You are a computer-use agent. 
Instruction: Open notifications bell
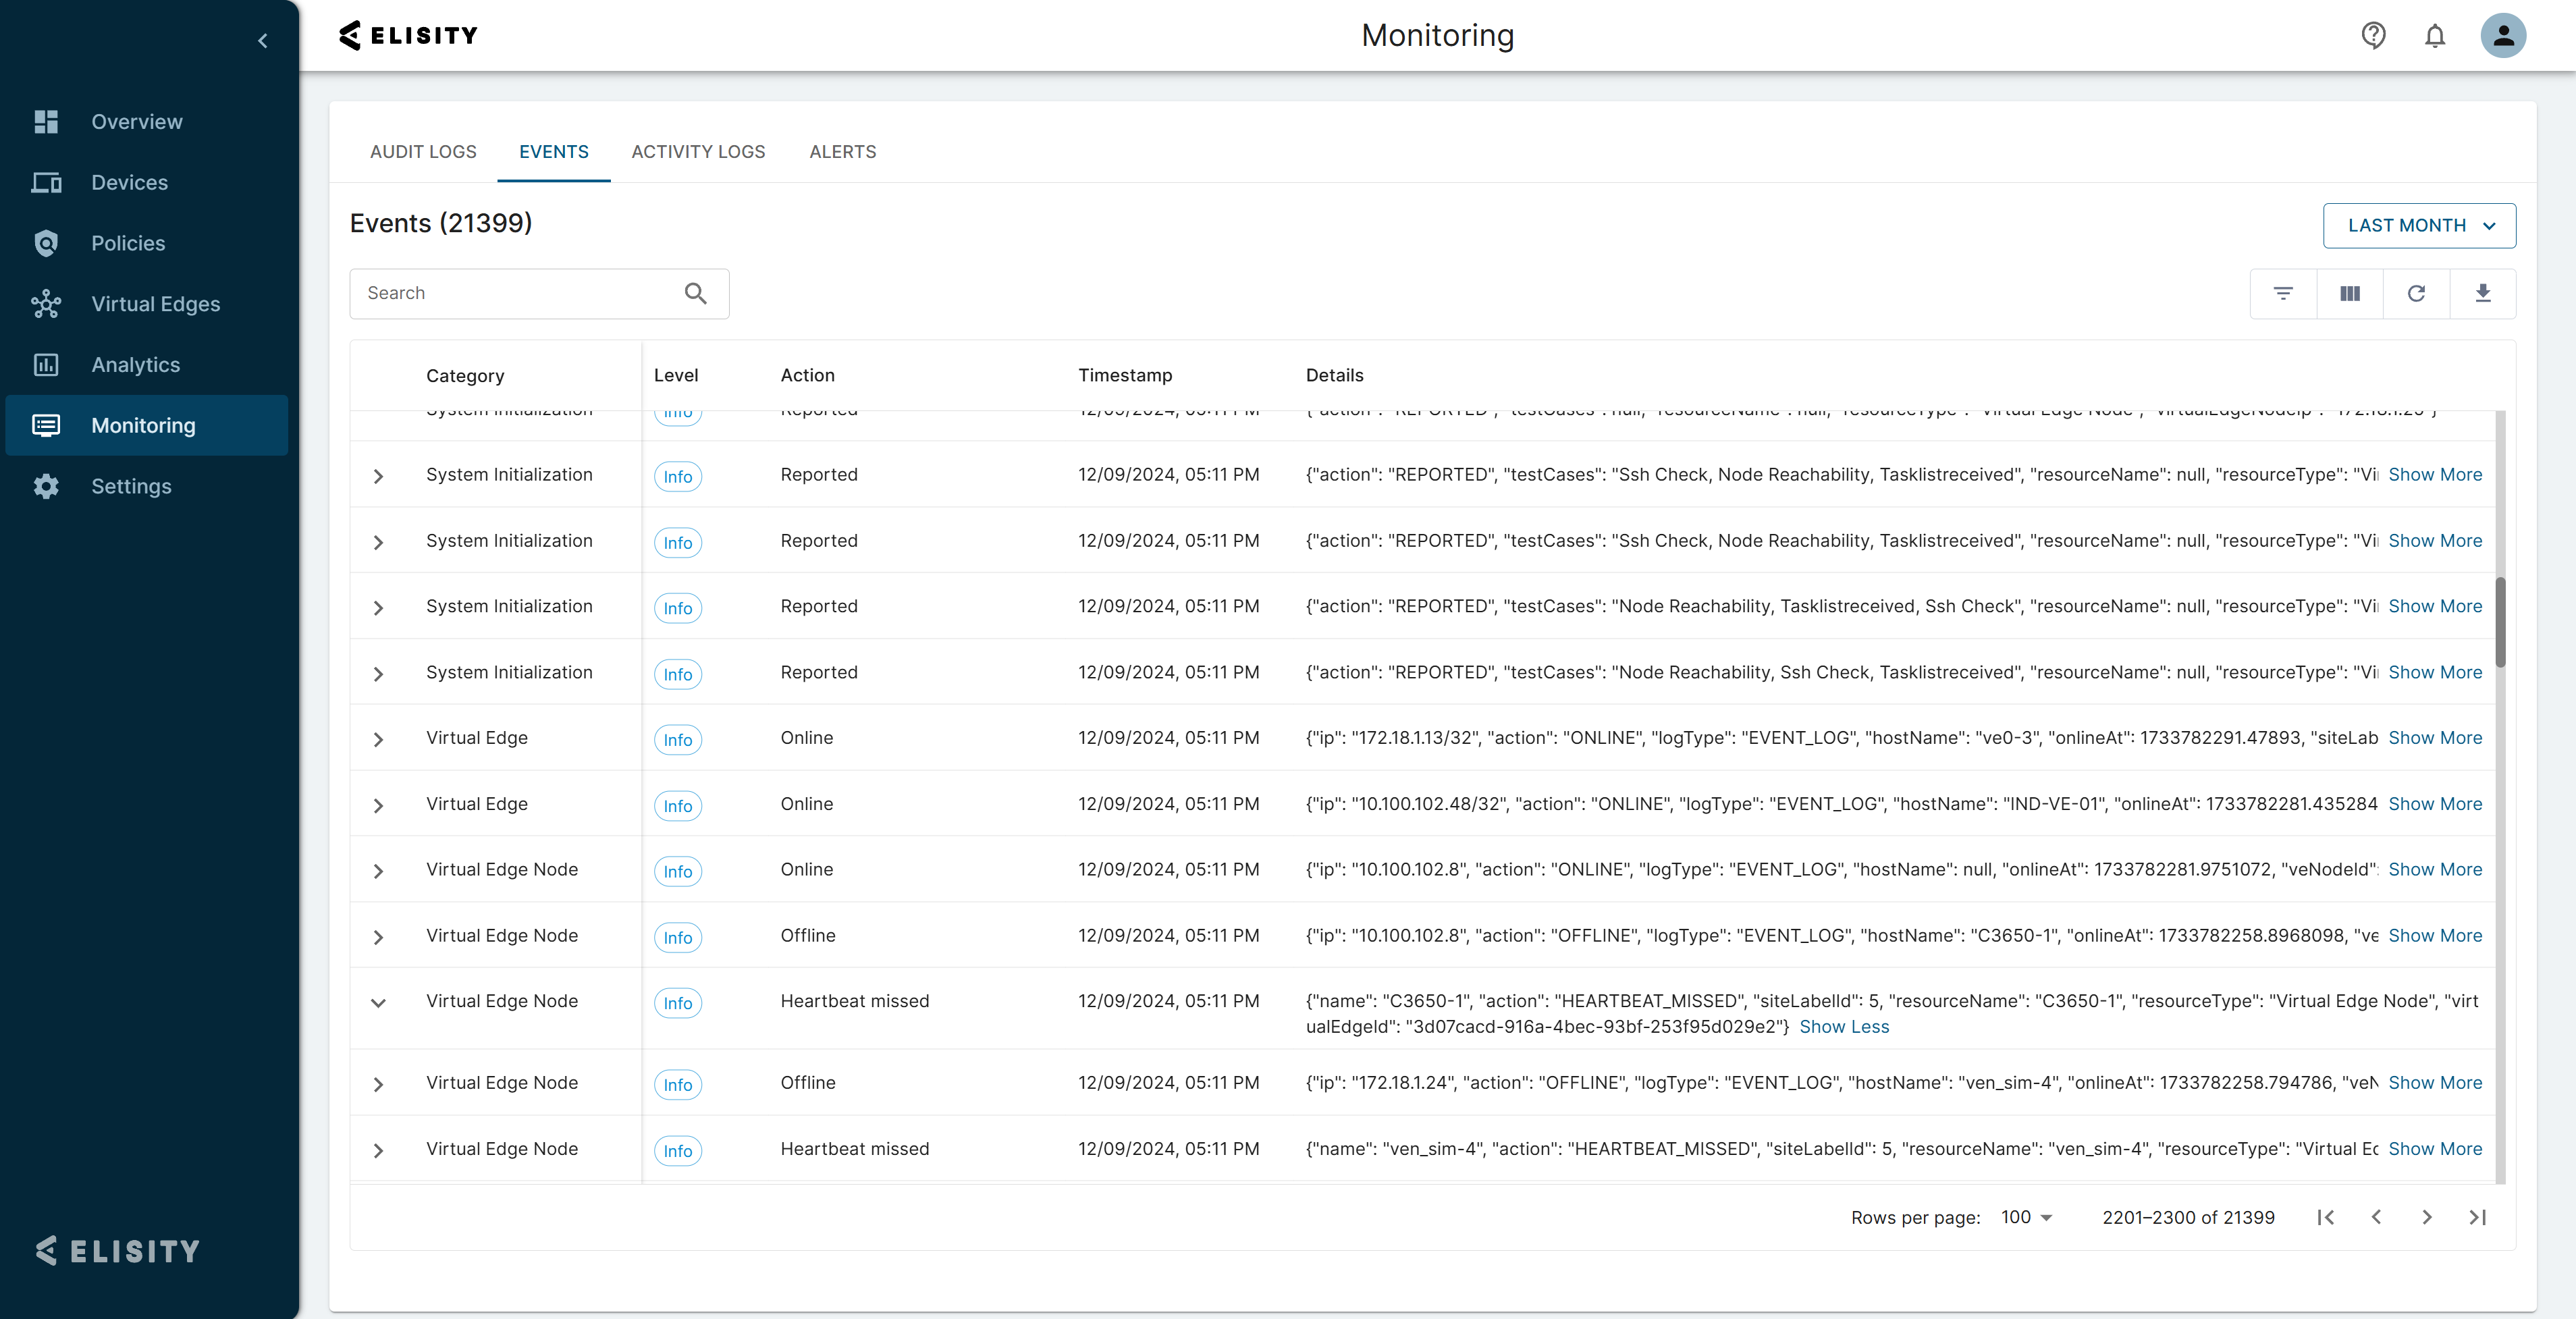2435,36
